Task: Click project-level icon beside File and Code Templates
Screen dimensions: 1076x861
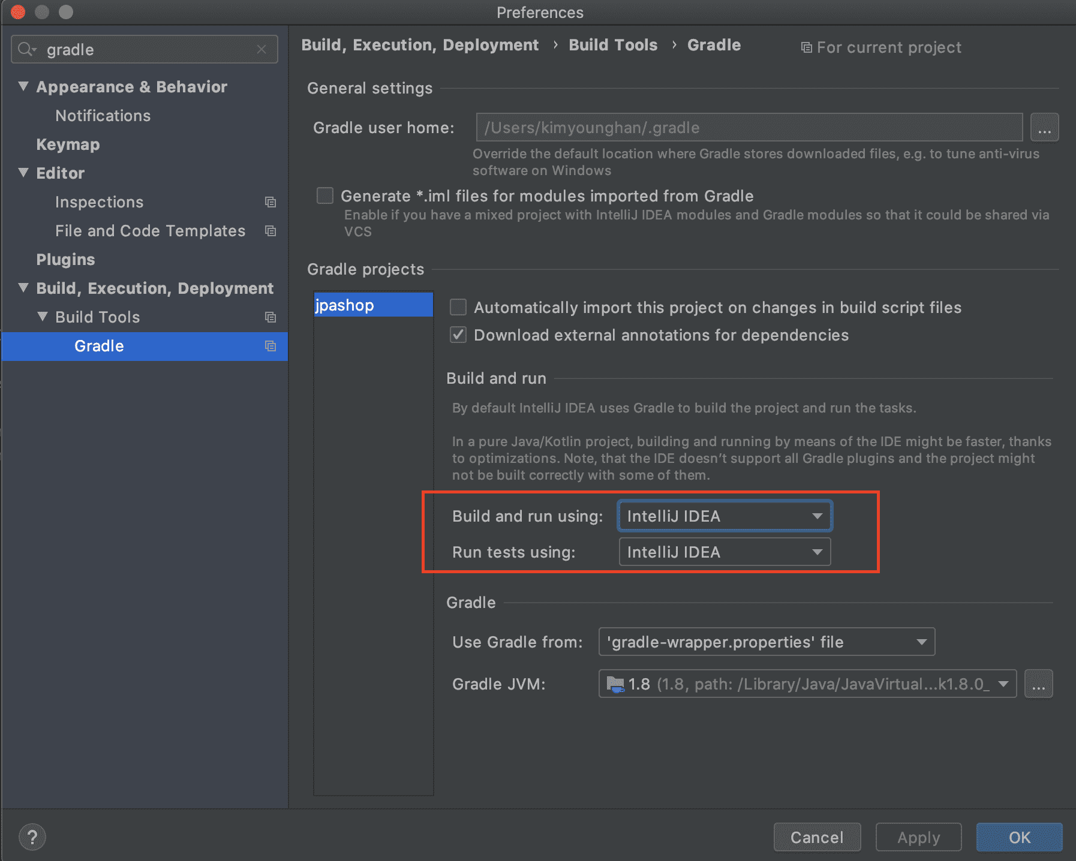Action: pos(270,231)
